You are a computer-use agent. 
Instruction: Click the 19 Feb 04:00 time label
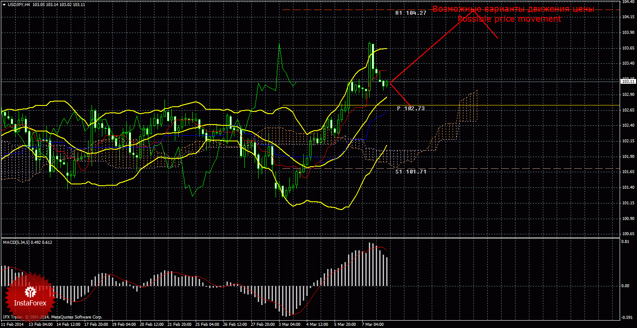124,325
